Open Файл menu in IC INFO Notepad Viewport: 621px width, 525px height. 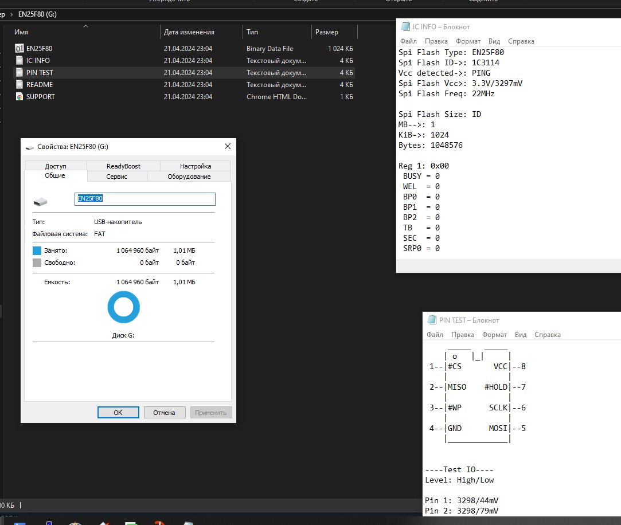(x=408, y=41)
